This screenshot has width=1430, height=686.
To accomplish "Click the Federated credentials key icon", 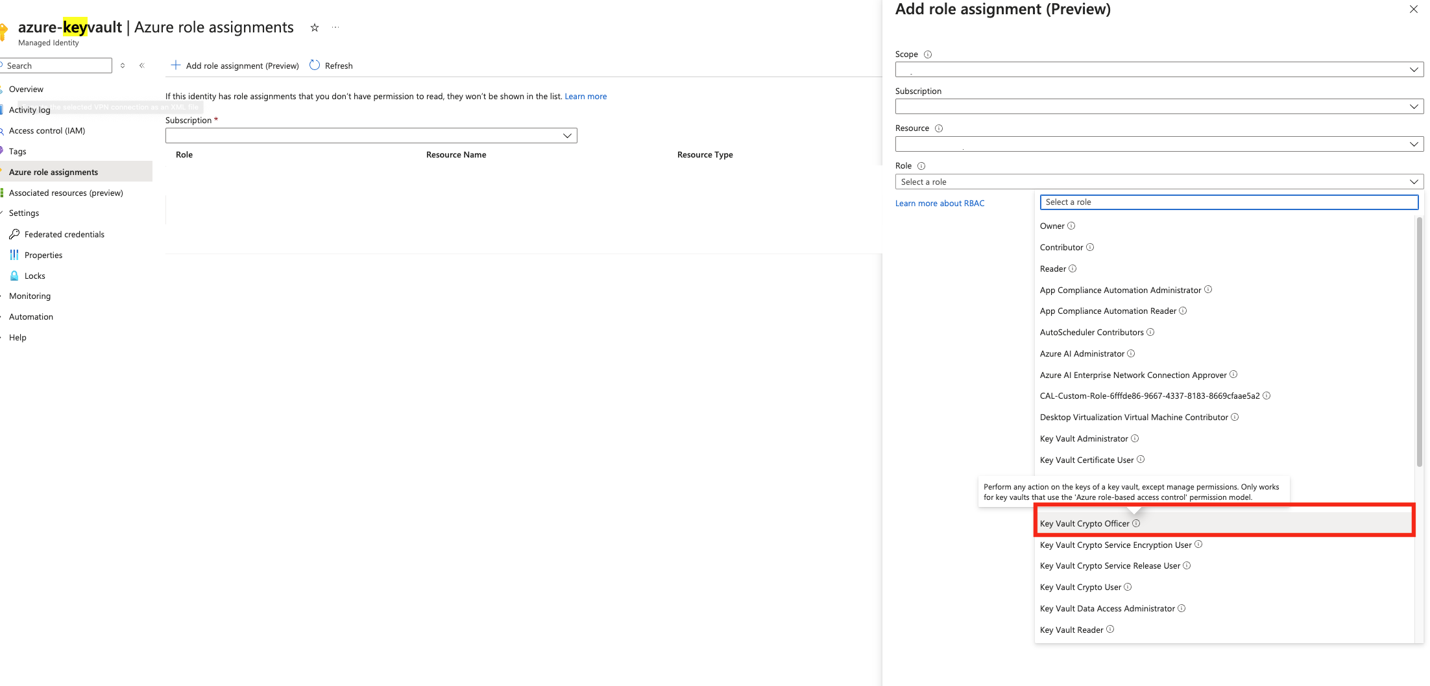I will pyautogui.click(x=14, y=234).
